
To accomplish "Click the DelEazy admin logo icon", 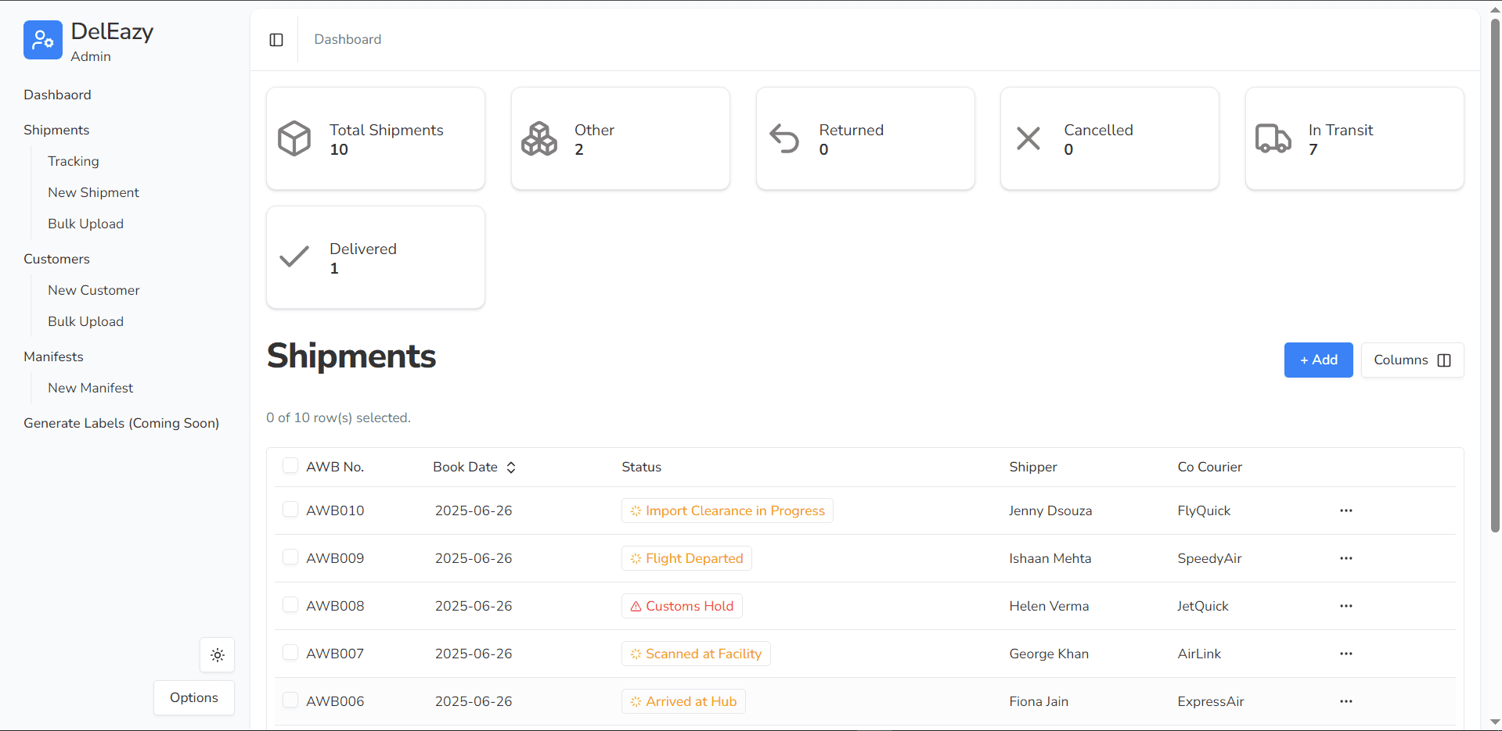I will pos(43,40).
